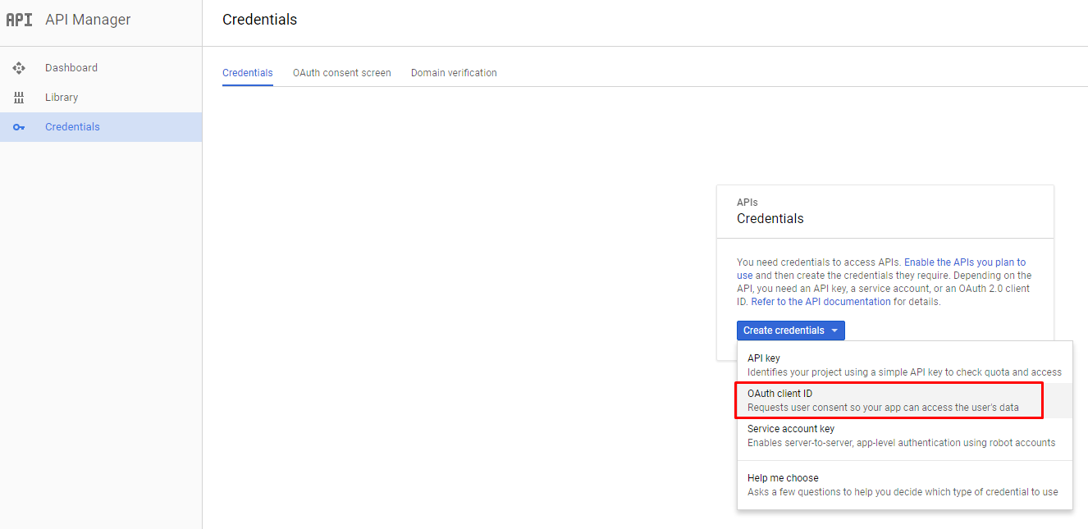Click the Create credentials dropdown arrow

(834, 331)
